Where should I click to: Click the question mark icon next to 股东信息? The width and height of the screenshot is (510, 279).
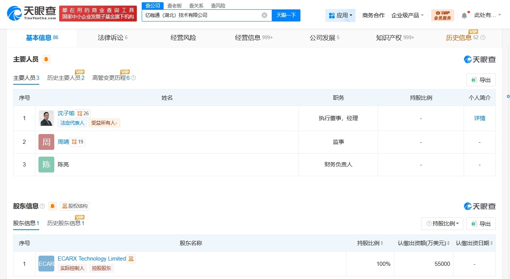[42, 206]
